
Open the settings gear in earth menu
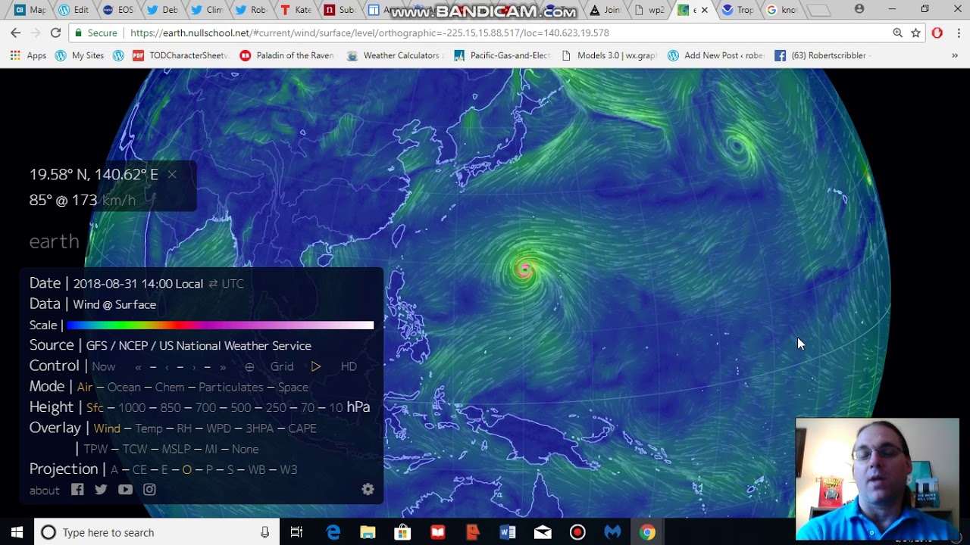pyautogui.click(x=368, y=489)
